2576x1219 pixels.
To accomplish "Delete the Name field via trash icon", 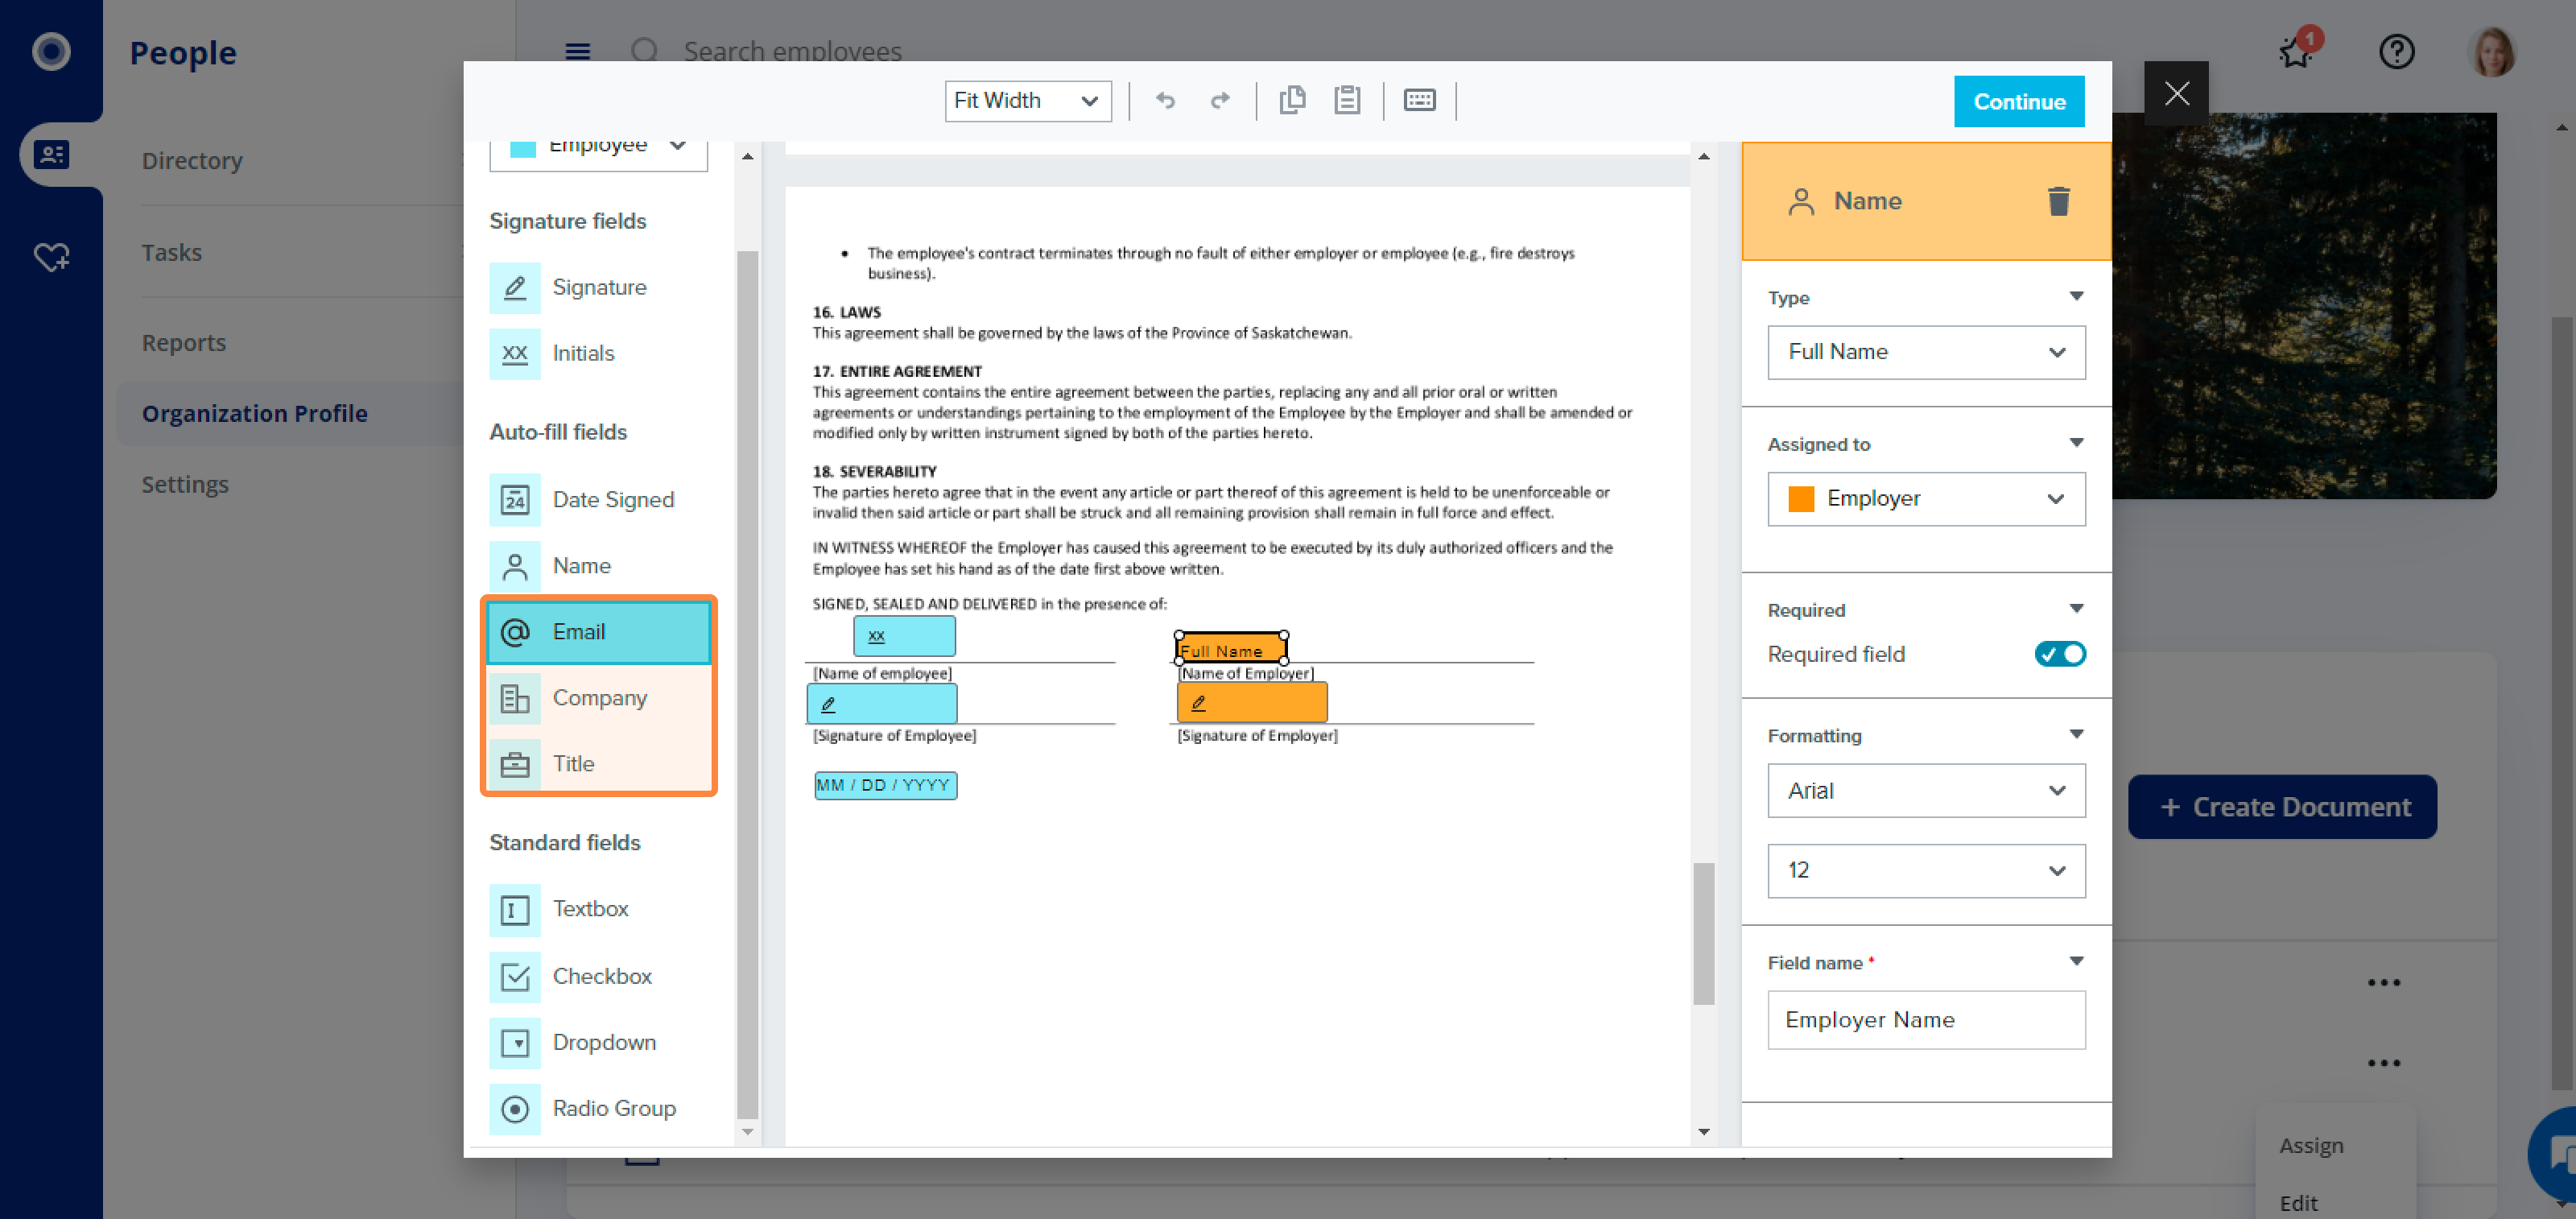I will (x=2058, y=201).
